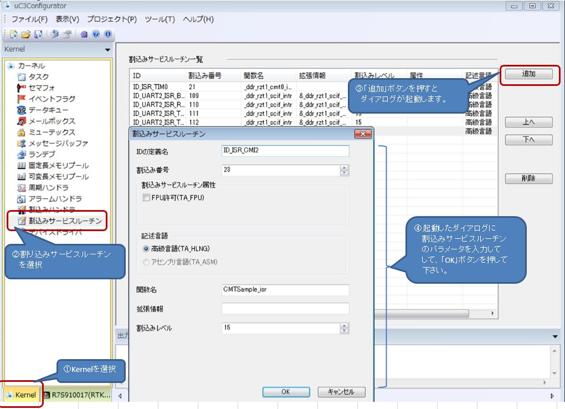Screen dimensions: 565x409
Task: Click the question mark help toolbar icon
Action: click(x=96, y=34)
